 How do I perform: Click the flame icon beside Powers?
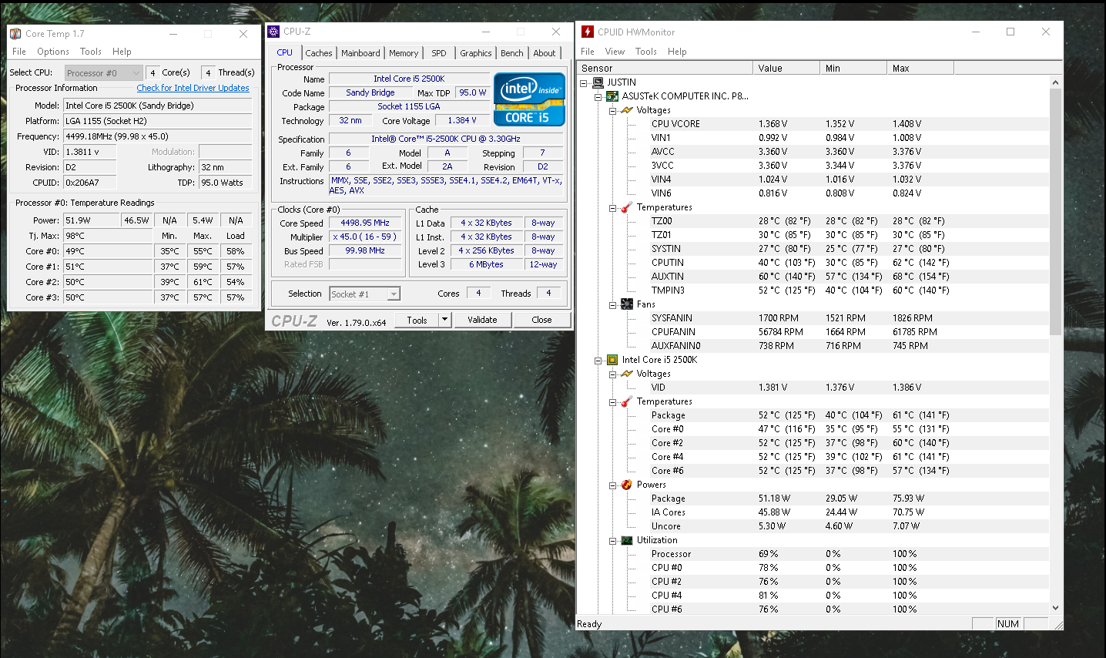pos(627,485)
